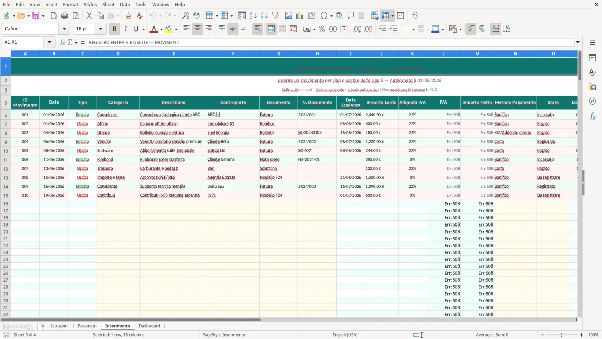Insert a chart

(300, 16)
